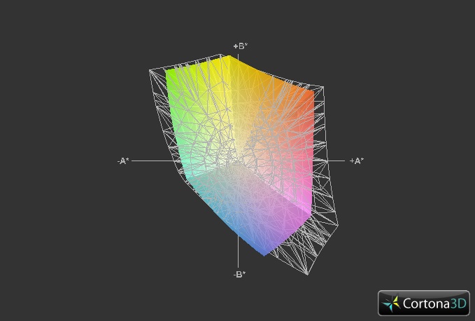The height and width of the screenshot is (321, 475).
Task: Click the -A* axis label
Action: coord(123,160)
